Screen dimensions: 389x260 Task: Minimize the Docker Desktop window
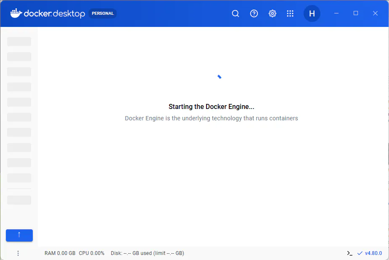click(x=336, y=13)
